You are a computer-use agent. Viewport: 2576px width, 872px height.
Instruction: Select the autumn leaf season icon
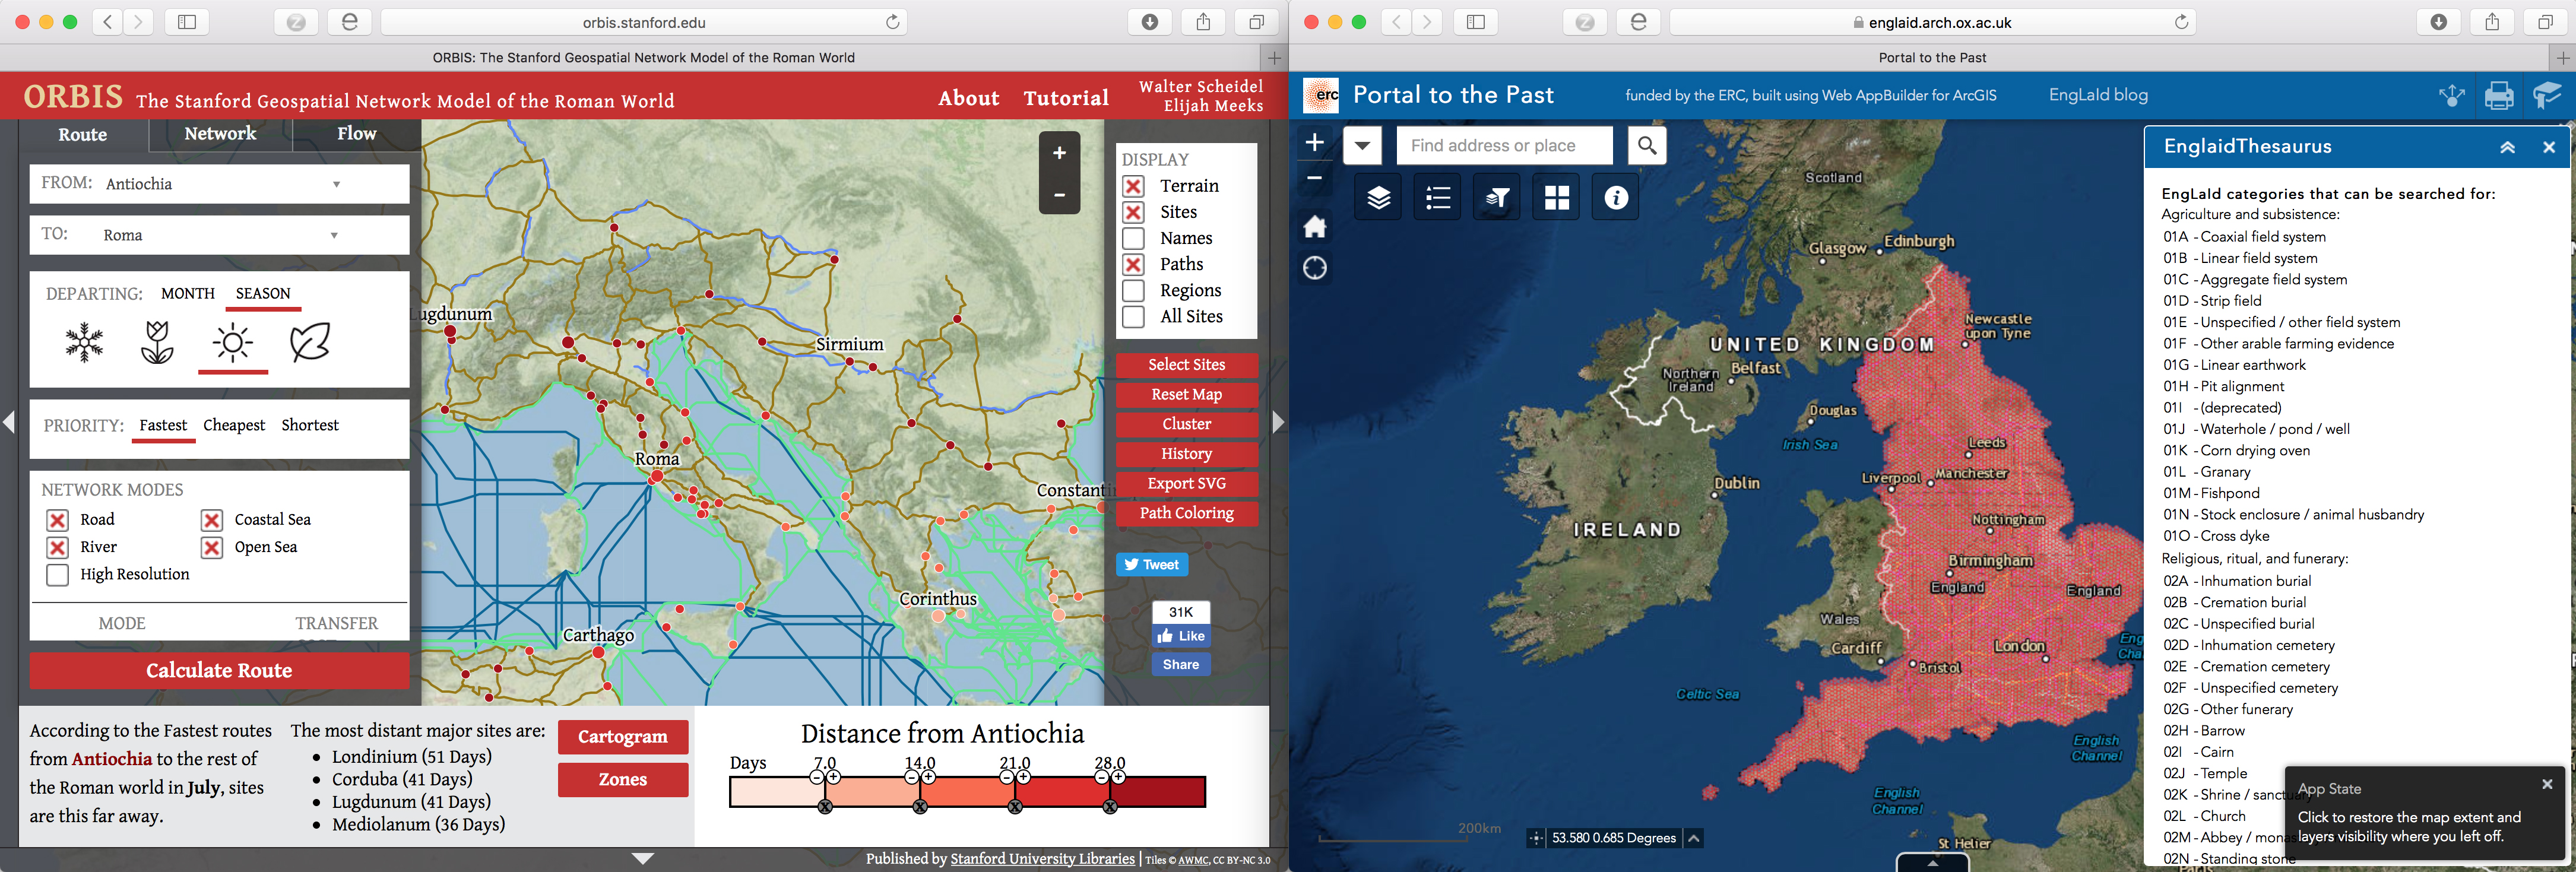click(x=310, y=342)
